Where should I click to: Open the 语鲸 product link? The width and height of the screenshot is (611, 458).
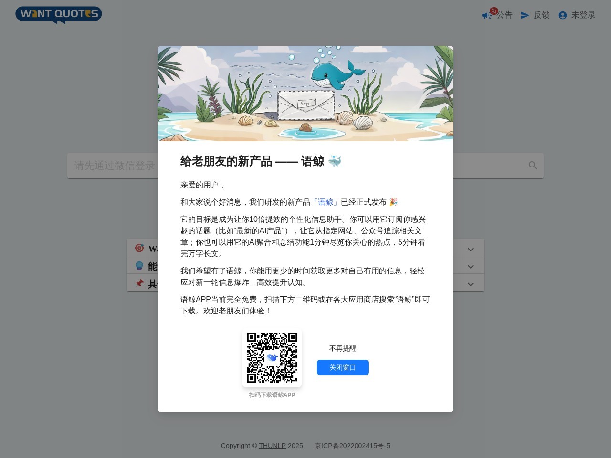point(326,202)
